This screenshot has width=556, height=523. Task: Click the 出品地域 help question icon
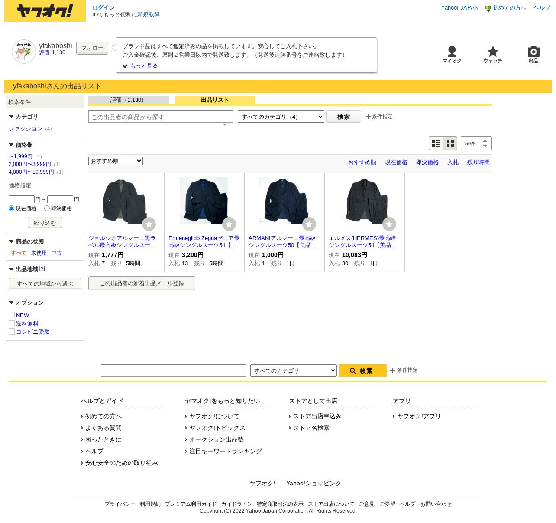pyautogui.click(x=42, y=269)
